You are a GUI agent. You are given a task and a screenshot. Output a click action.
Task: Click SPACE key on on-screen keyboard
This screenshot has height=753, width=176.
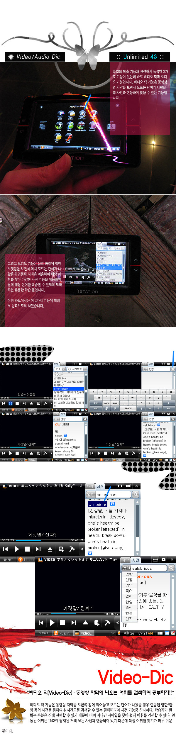point(128,408)
